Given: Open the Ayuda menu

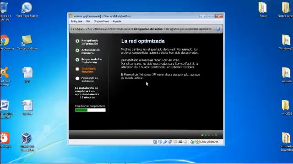Looking at the screenshot, I should click(x=117, y=21).
